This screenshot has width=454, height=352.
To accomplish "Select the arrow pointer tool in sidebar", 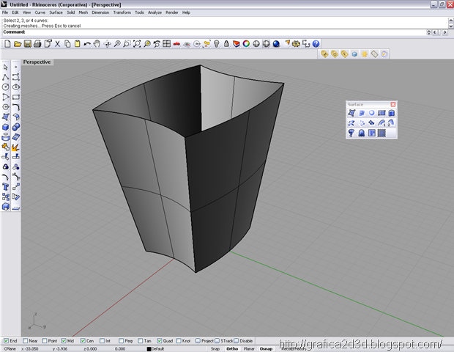I will pos(6,67).
